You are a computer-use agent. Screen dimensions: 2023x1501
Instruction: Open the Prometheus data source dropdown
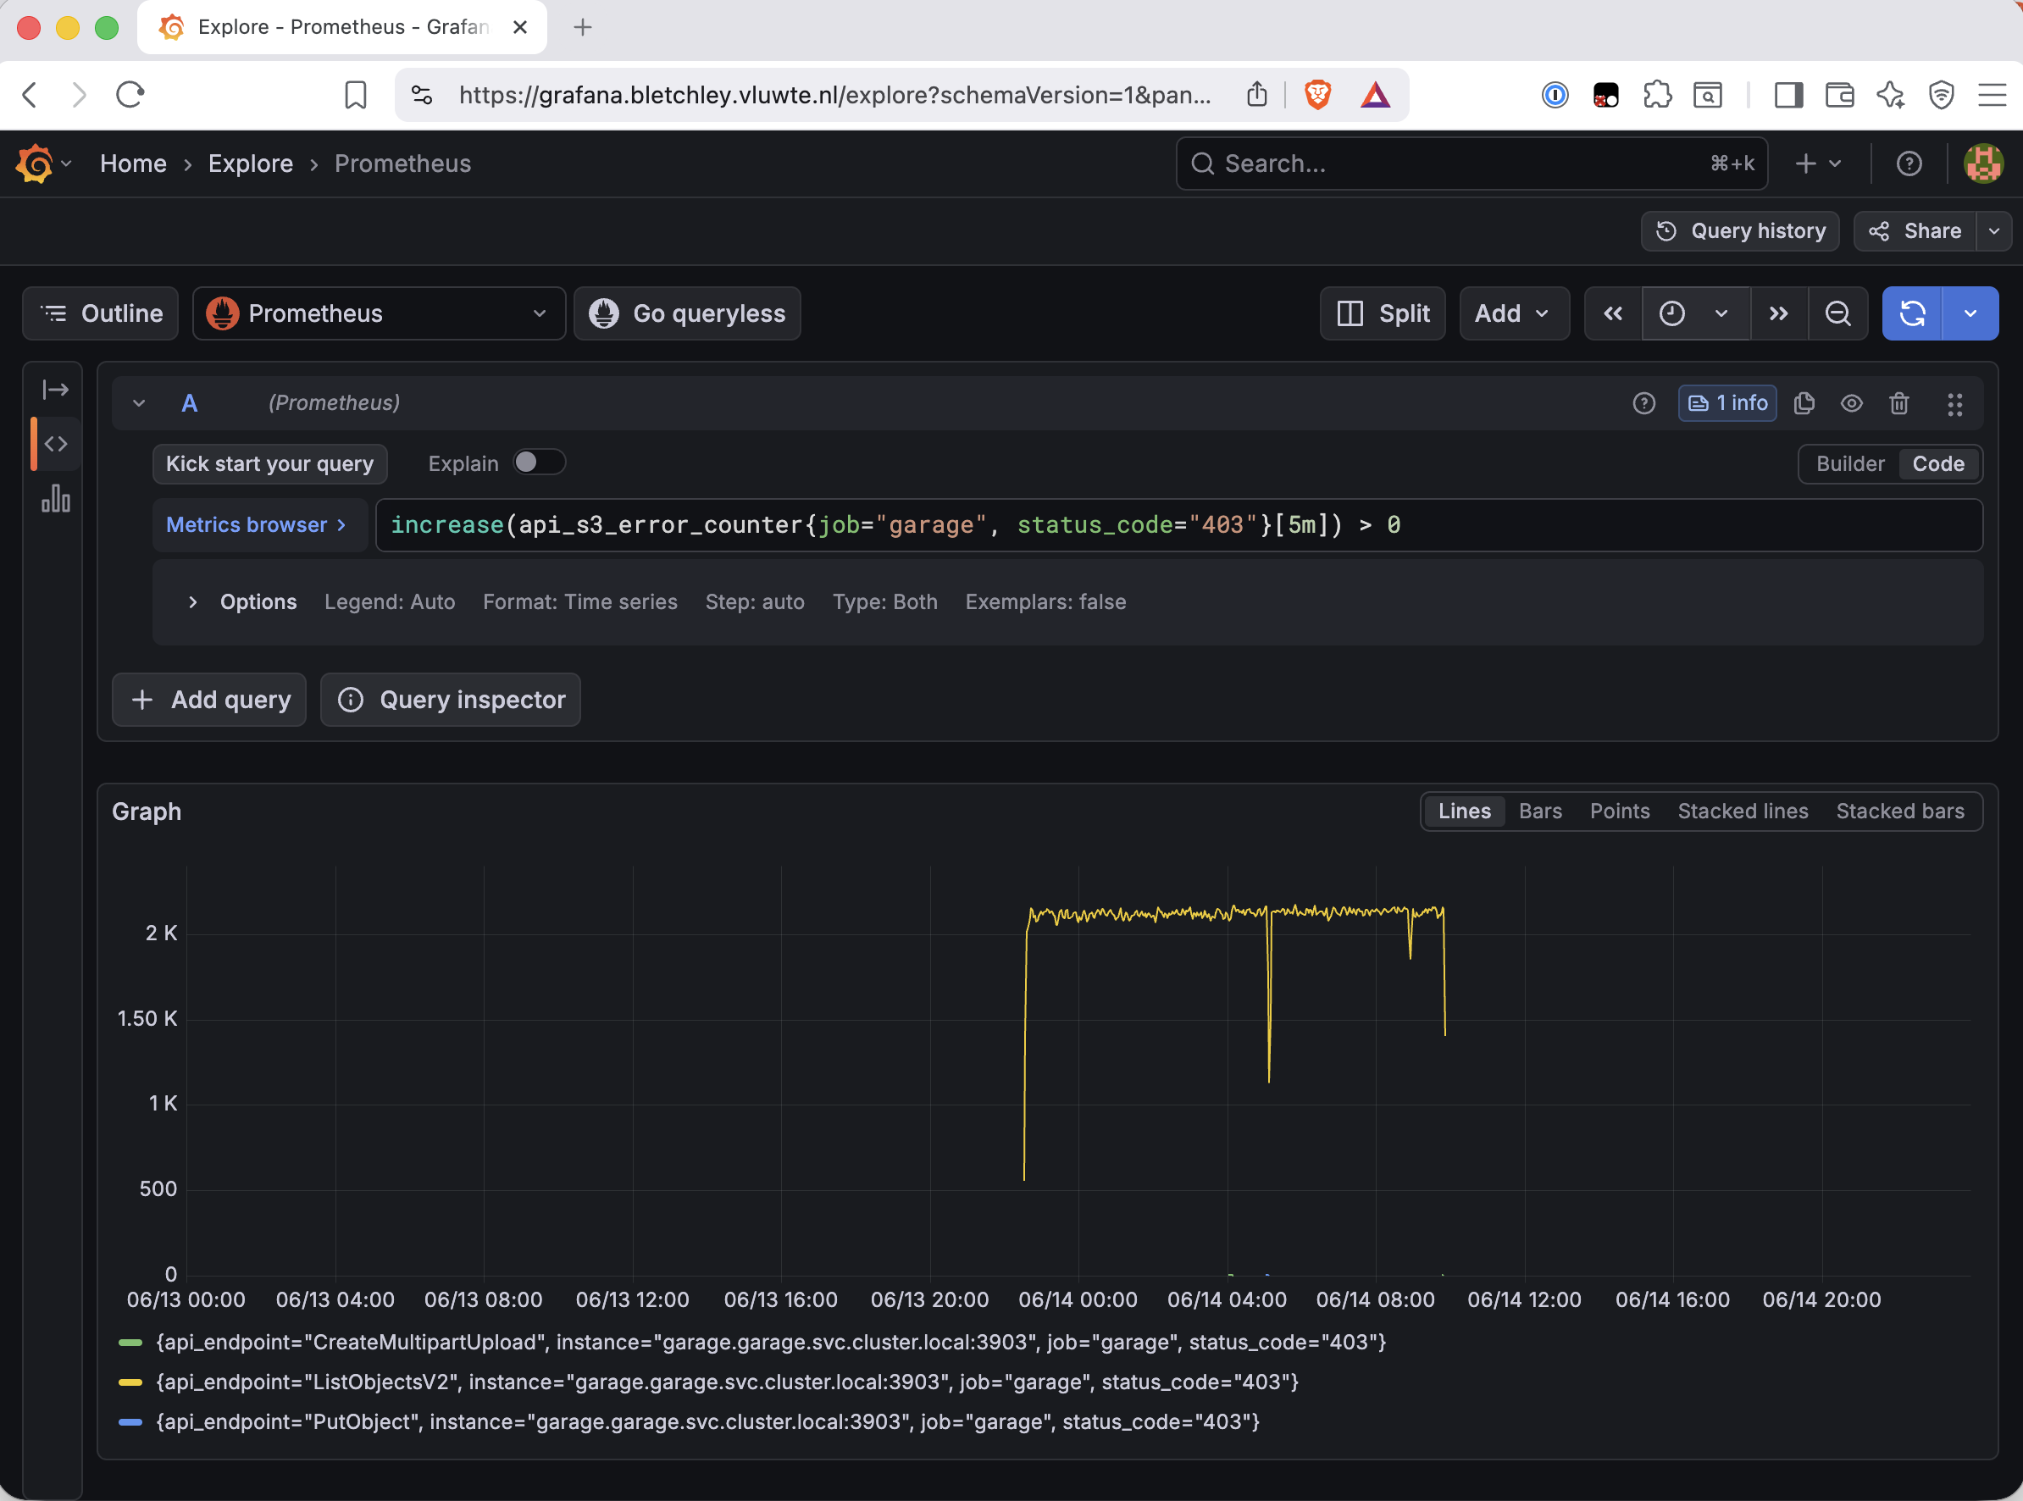379,313
